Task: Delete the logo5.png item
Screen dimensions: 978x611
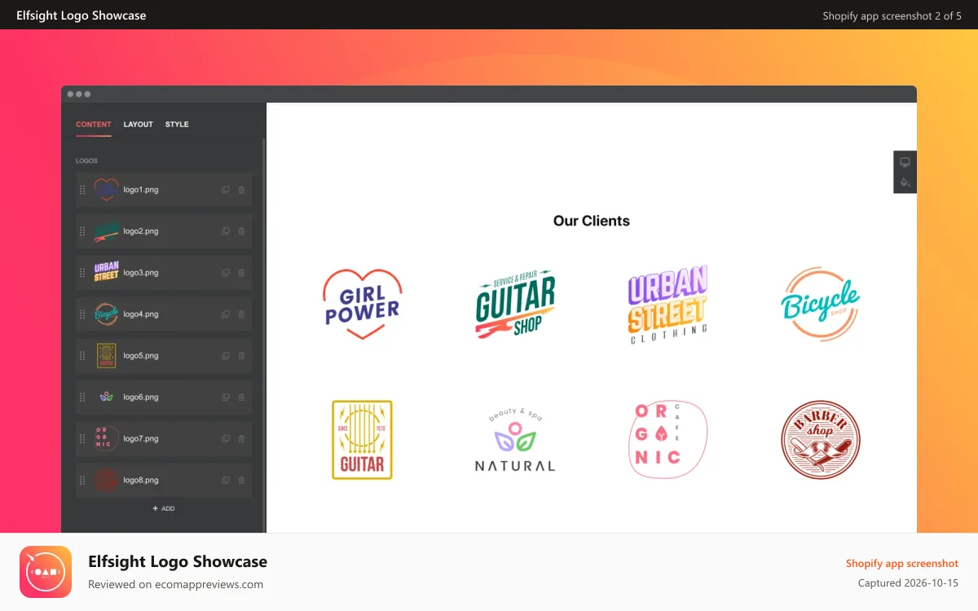Action: click(241, 356)
